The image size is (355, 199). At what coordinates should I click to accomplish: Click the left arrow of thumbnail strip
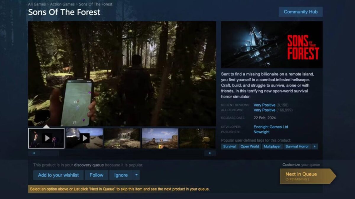click(x=34, y=153)
